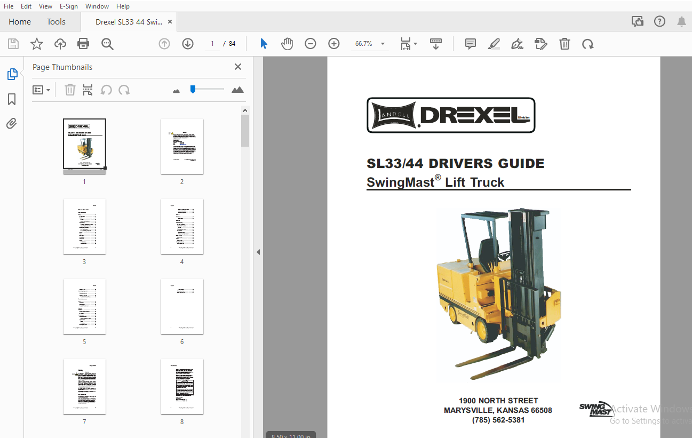The image size is (692, 438).
Task: Go to next page arrow
Action: coord(188,44)
